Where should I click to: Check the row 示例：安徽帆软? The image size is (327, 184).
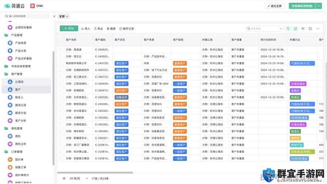coord(61,90)
